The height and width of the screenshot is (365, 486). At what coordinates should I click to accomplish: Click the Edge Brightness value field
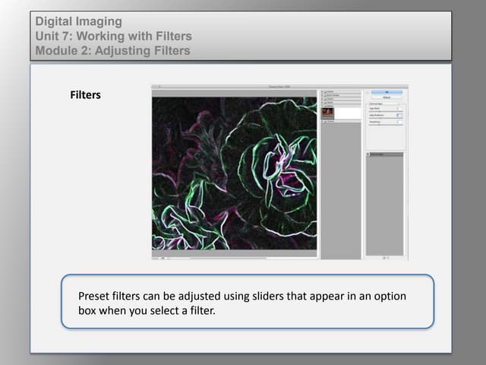click(x=399, y=115)
